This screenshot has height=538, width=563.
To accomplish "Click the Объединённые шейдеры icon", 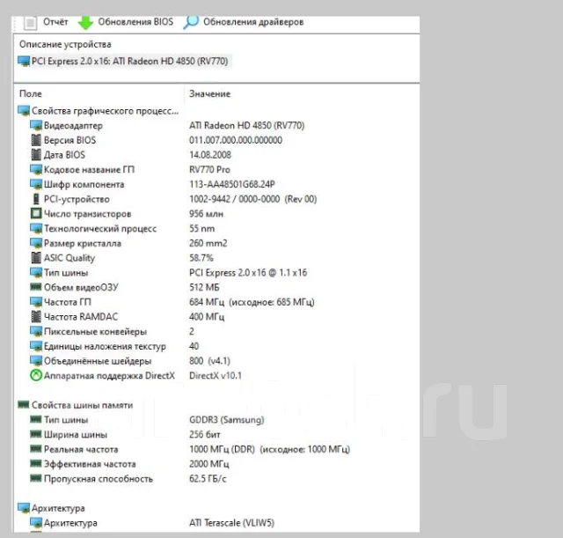I will pos(36,361).
